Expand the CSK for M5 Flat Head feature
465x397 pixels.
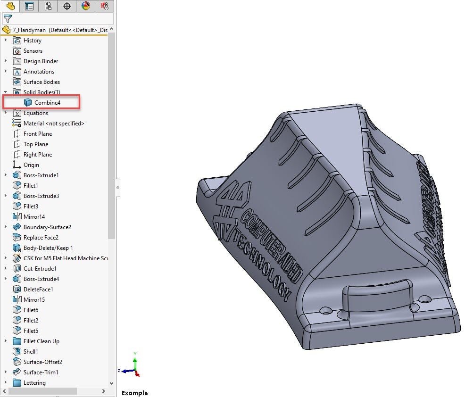pyautogui.click(x=5, y=258)
